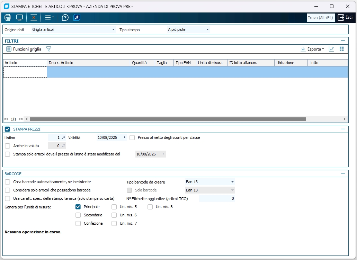Click the Ubicazione column header
357x260 pixels.
pos(291,63)
